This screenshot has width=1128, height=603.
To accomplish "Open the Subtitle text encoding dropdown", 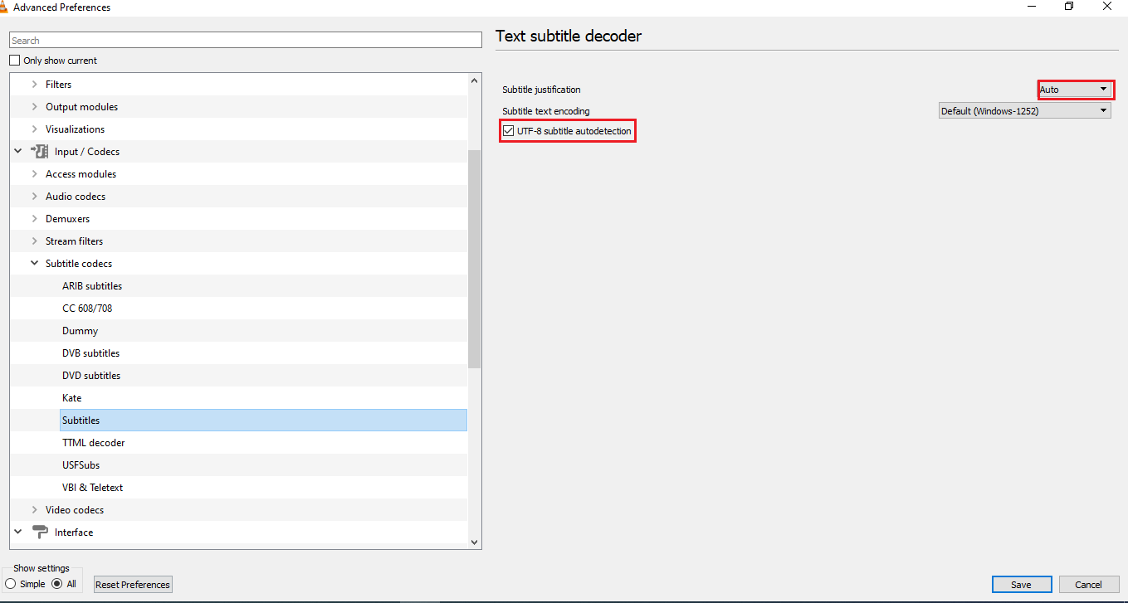I will click(x=1024, y=111).
